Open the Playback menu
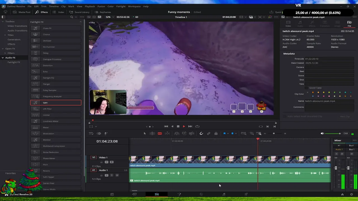358x201 pixels. (90, 6)
